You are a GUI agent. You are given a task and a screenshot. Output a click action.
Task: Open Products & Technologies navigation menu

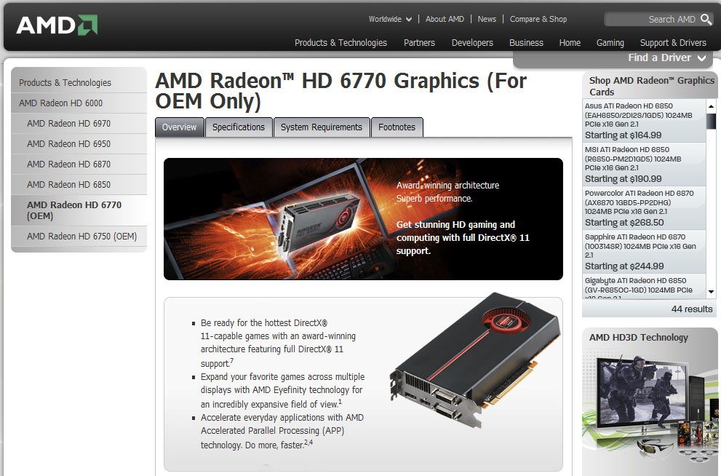pos(340,43)
